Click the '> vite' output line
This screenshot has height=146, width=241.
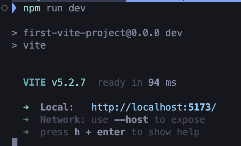[x=29, y=45]
